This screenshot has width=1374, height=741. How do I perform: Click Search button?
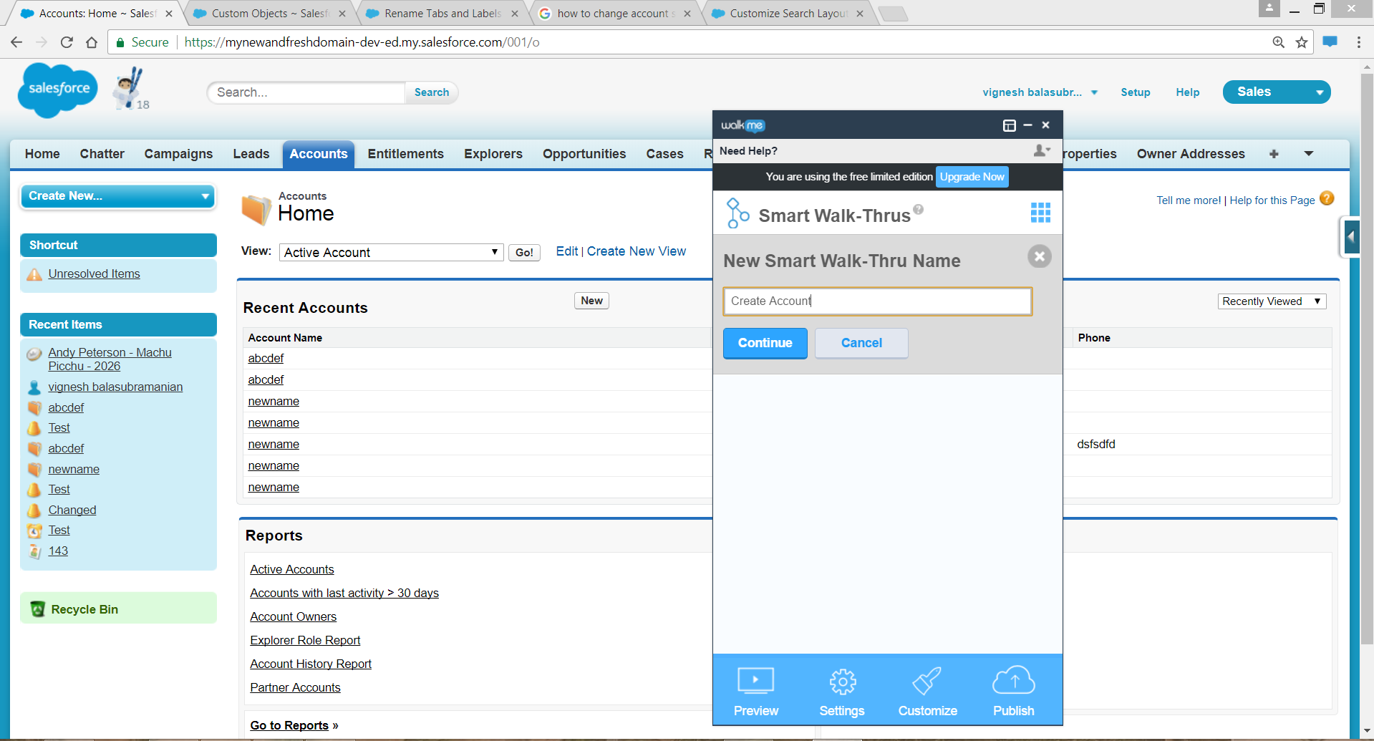pyautogui.click(x=432, y=92)
